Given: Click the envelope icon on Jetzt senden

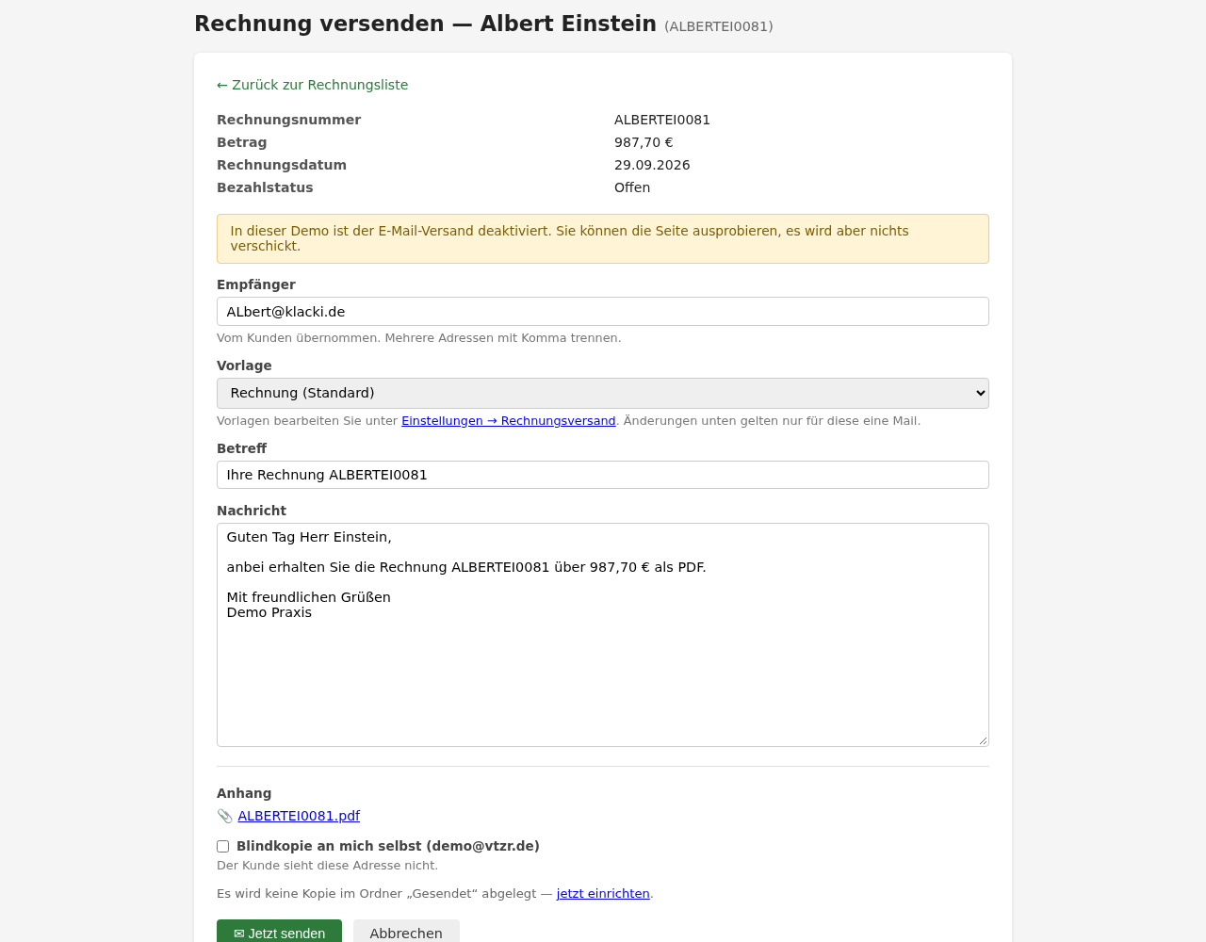Looking at the screenshot, I should (x=239, y=934).
